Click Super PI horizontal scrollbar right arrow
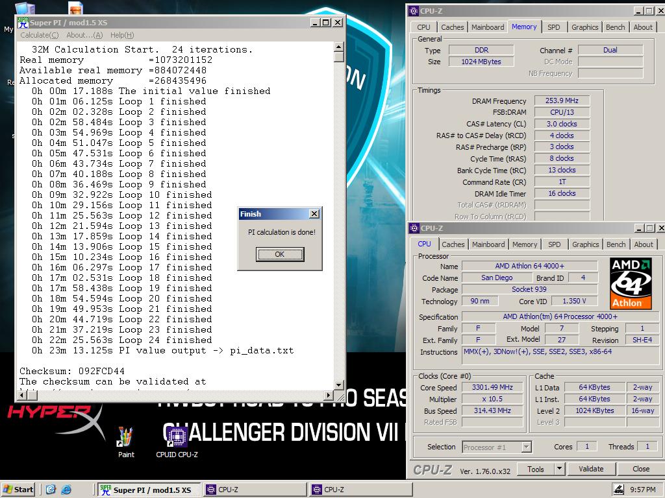This screenshot has width=665, height=498. [x=328, y=395]
